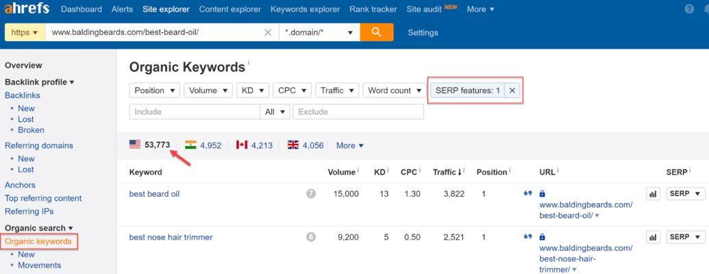Click the best beard oil keyword link
Image resolution: width=709 pixels, height=274 pixels.
pos(154,194)
